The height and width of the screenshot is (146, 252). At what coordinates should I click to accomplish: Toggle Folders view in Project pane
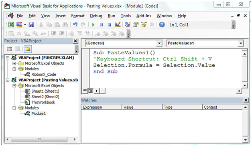click(x=28, y=49)
